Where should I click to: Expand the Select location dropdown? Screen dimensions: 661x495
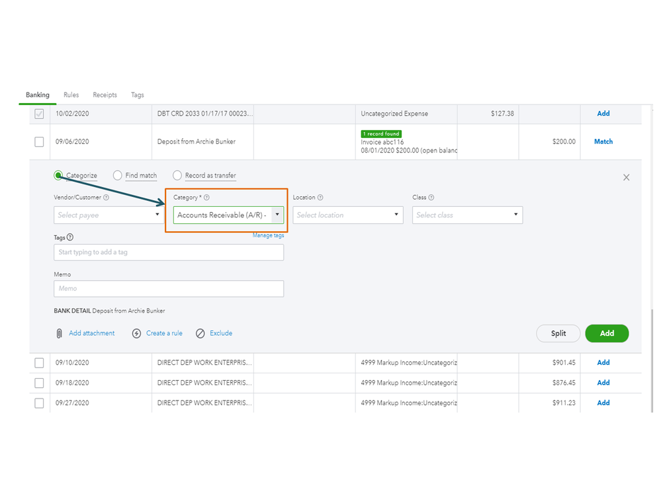pyautogui.click(x=396, y=215)
